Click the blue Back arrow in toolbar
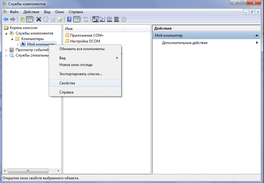 coord(6,19)
